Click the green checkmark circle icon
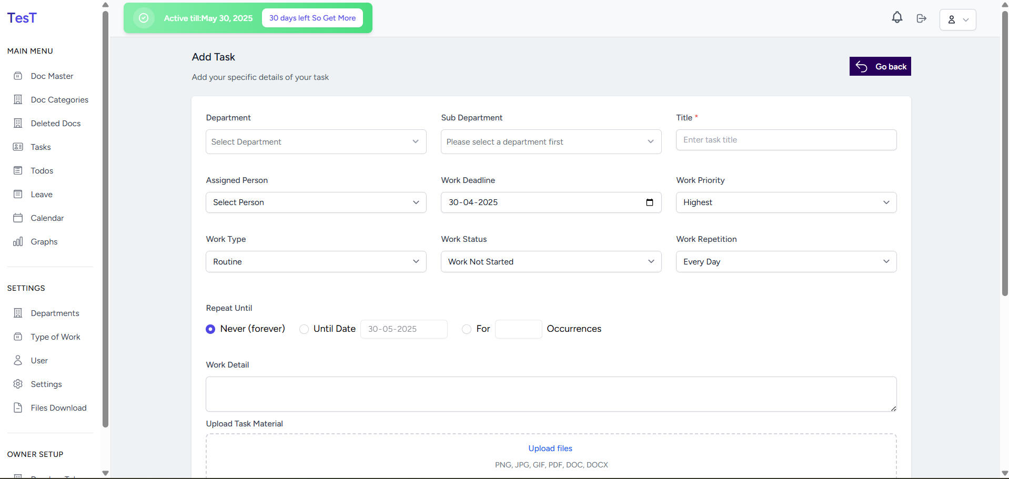This screenshot has height=479, width=1009. point(144,18)
